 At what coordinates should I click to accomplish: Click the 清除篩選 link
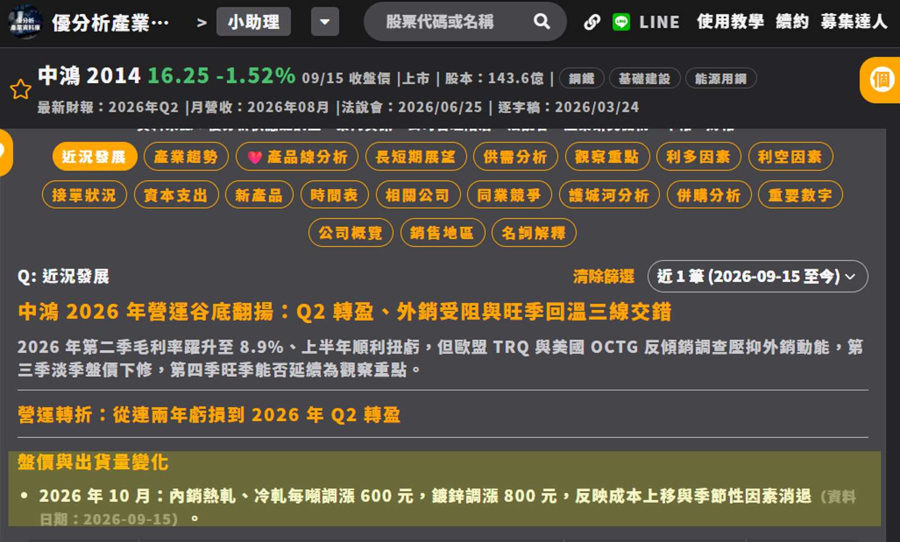(604, 276)
